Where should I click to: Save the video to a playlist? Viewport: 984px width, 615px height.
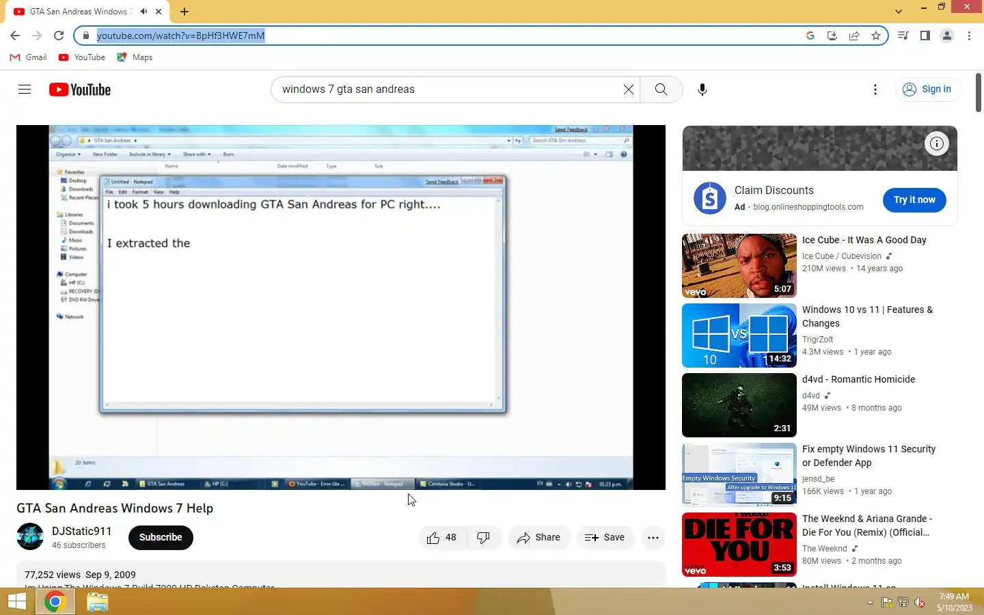pyautogui.click(x=605, y=538)
